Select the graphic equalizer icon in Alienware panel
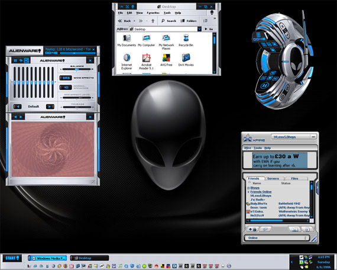This screenshot has height=270, width=337. (15, 60)
